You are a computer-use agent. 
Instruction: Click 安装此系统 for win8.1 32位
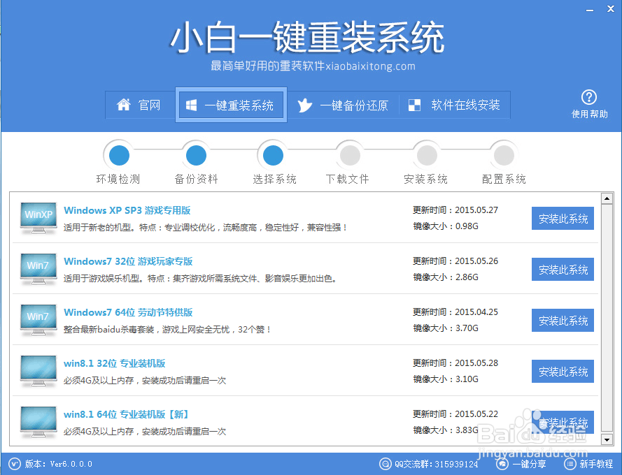point(563,371)
